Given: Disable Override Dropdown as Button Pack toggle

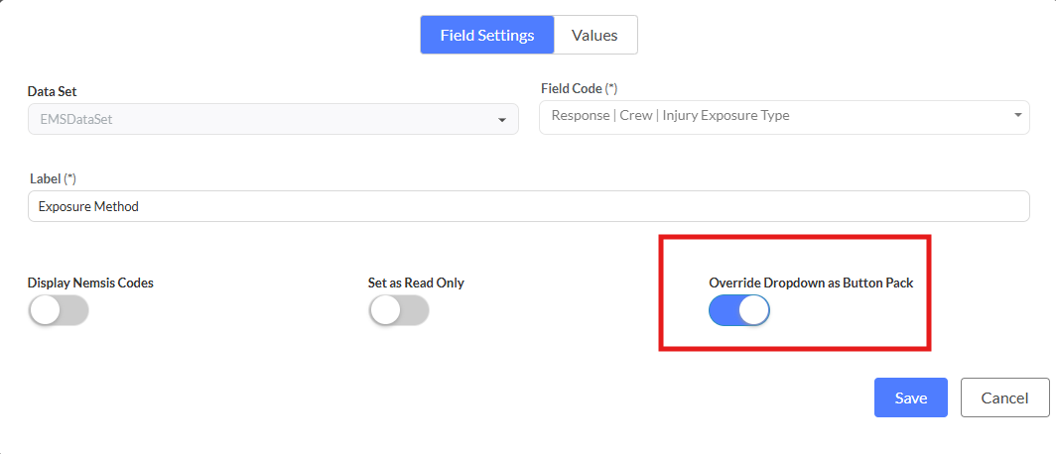Looking at the screenshot, I should coord(738,310).
